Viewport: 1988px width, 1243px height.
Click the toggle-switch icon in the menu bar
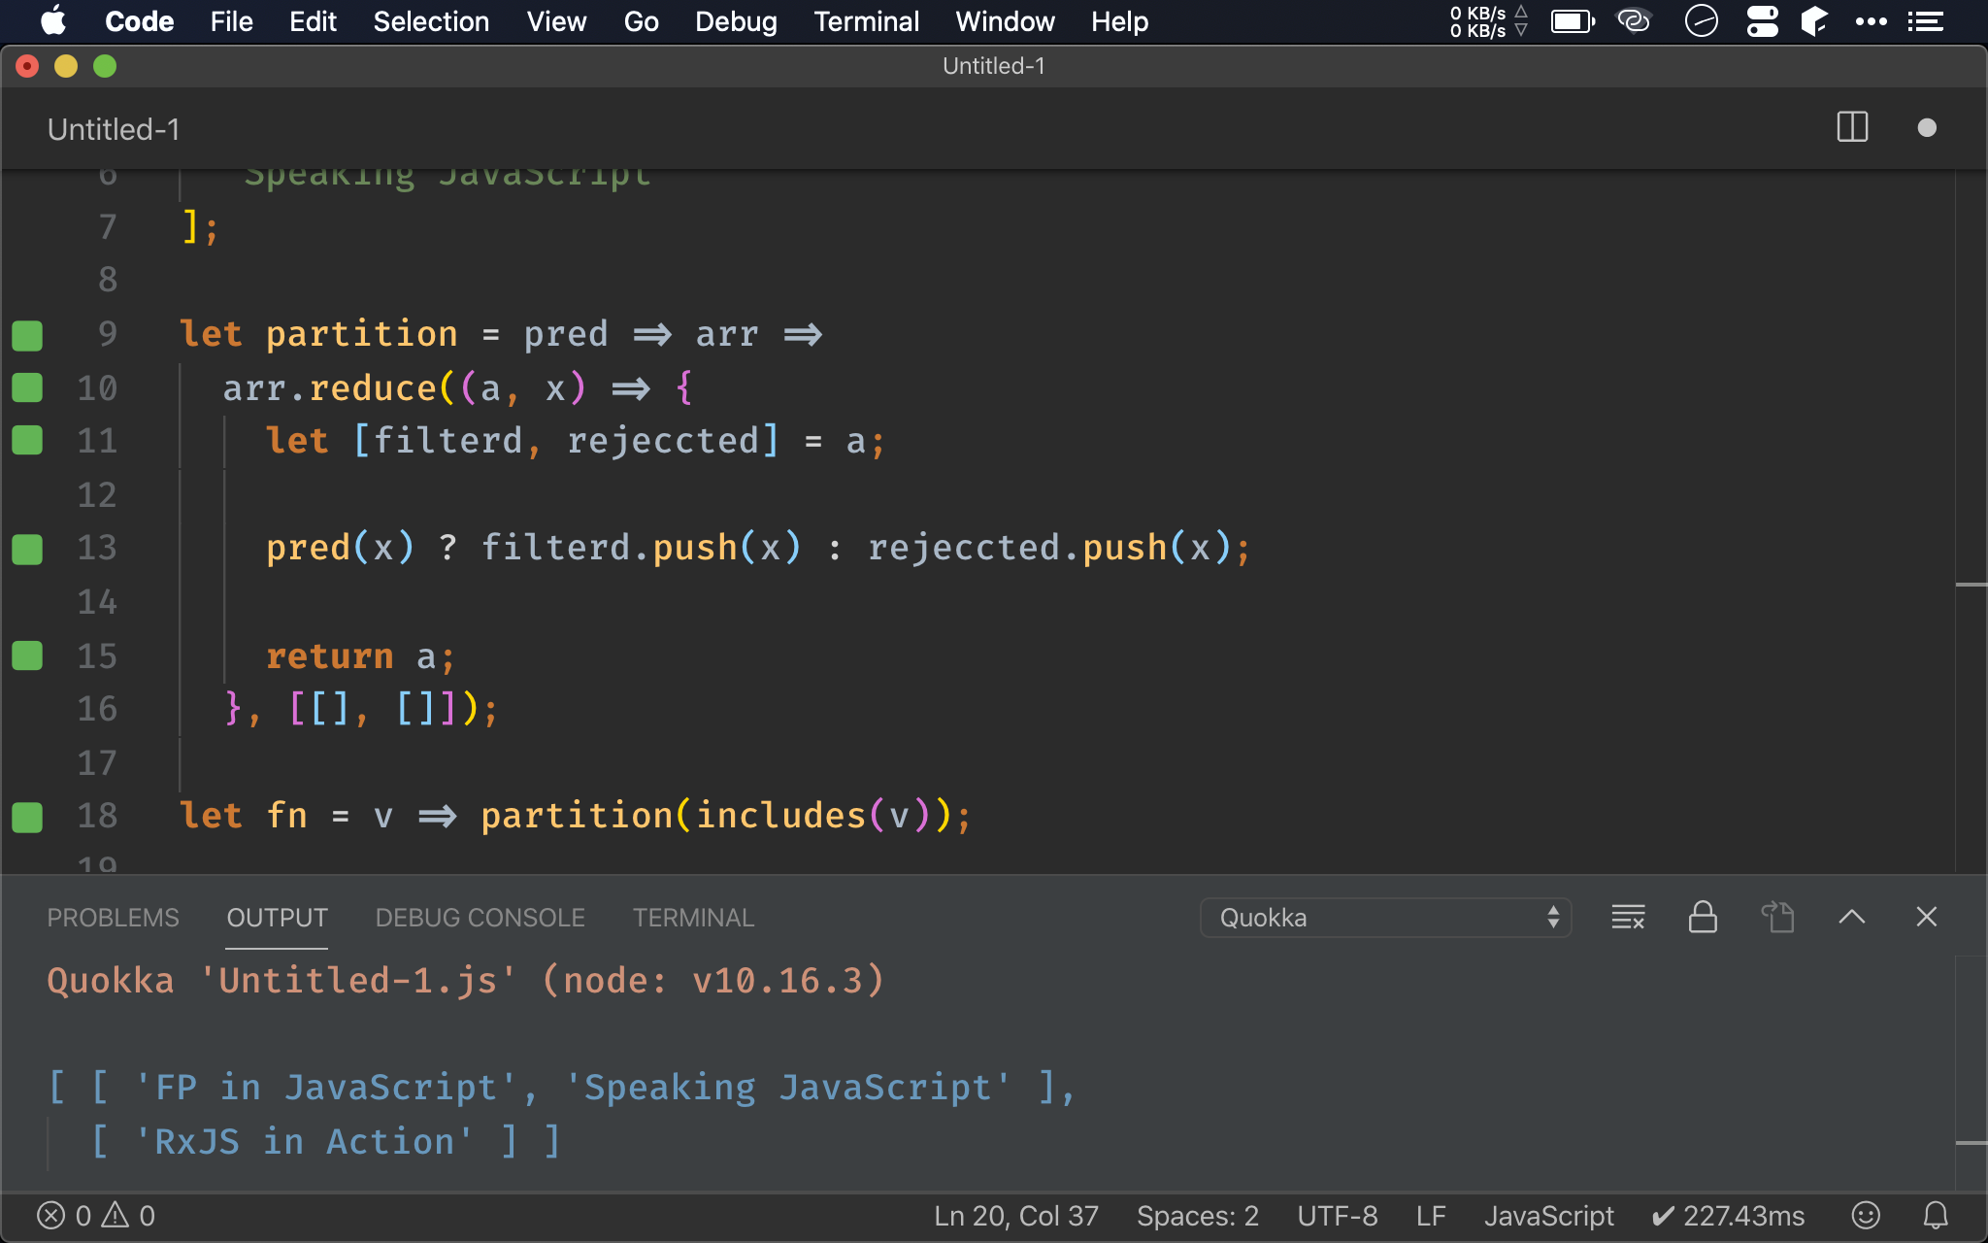1762,20
